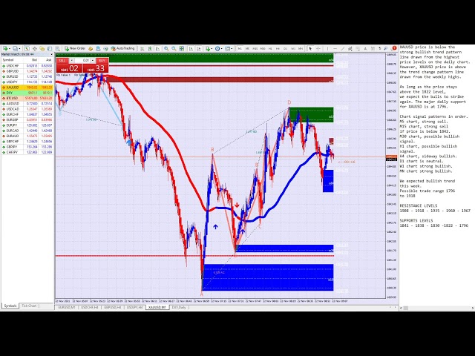Close the Market Watch panel
The width and height of the screenshot is (475, 356).
click(x=52, y=54)
